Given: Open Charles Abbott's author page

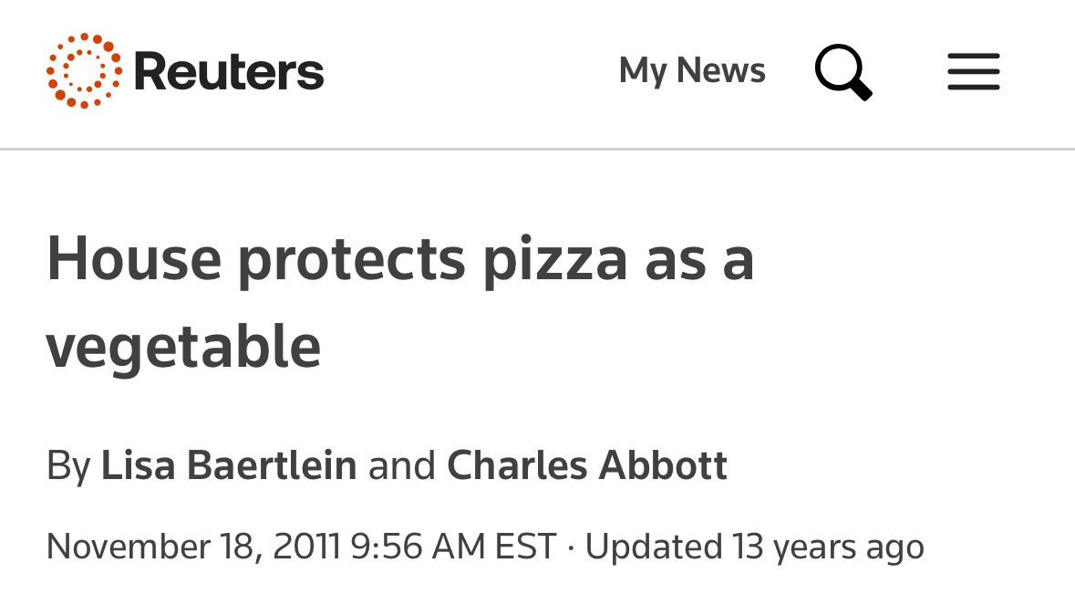Looking at the screenshot, I should click(587, 465).
